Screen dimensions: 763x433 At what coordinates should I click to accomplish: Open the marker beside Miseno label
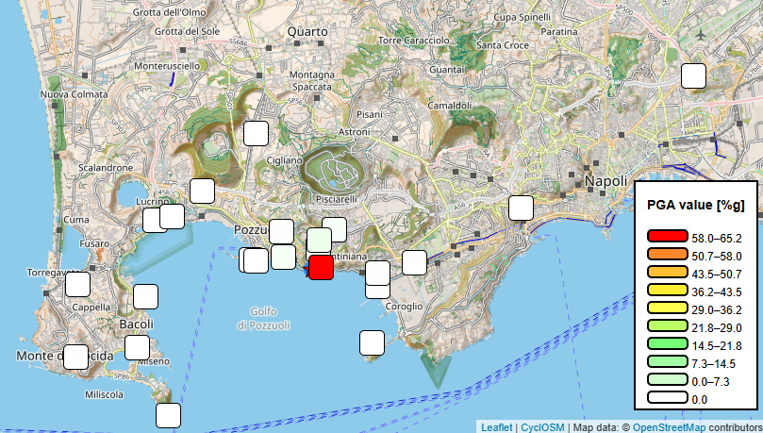[137, 347]
